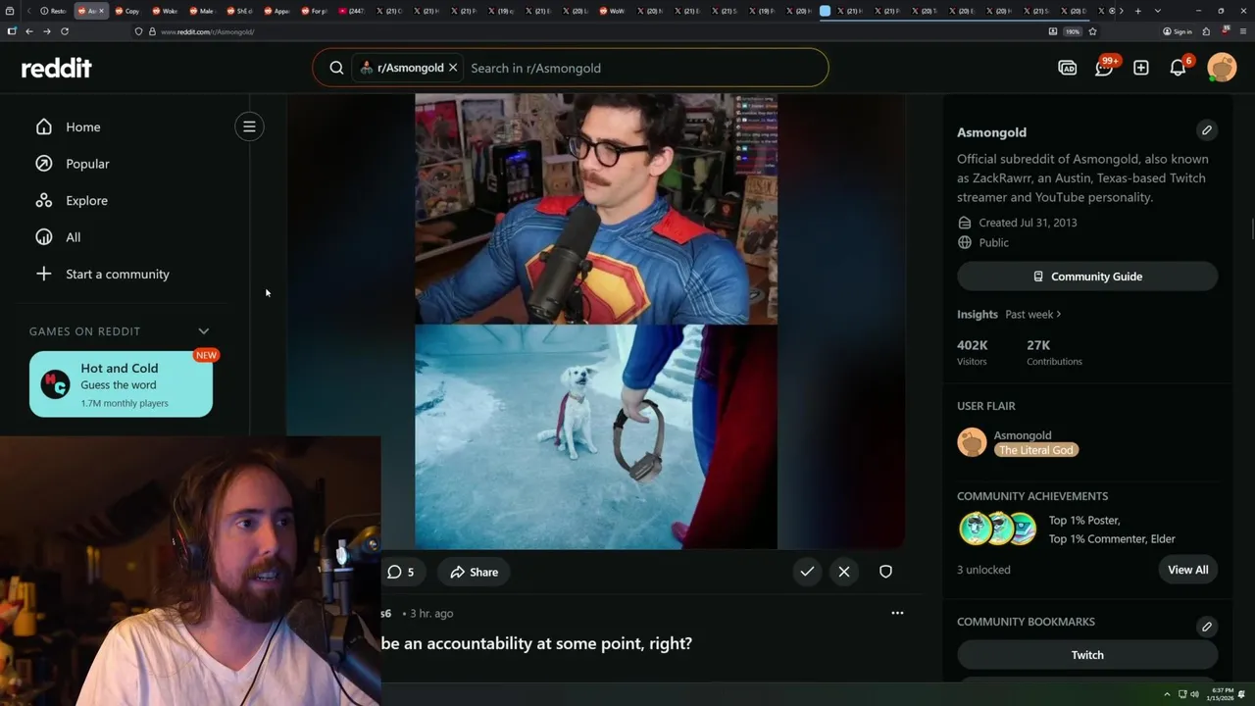Open chat messages icon with 99+ badge
The width and height of the screenshot is (1255, 706).
coord(1105,68)
